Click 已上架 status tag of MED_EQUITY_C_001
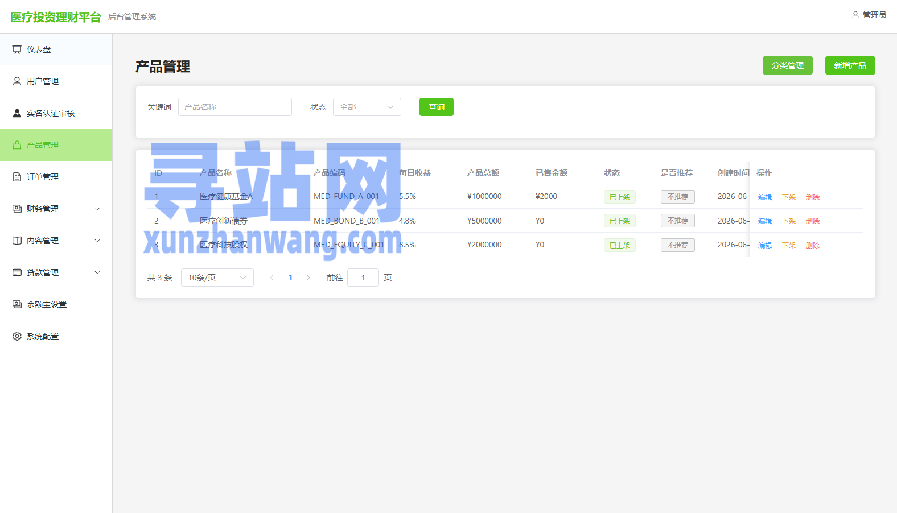This screenshot has height=513, width=897. point(620,245)
